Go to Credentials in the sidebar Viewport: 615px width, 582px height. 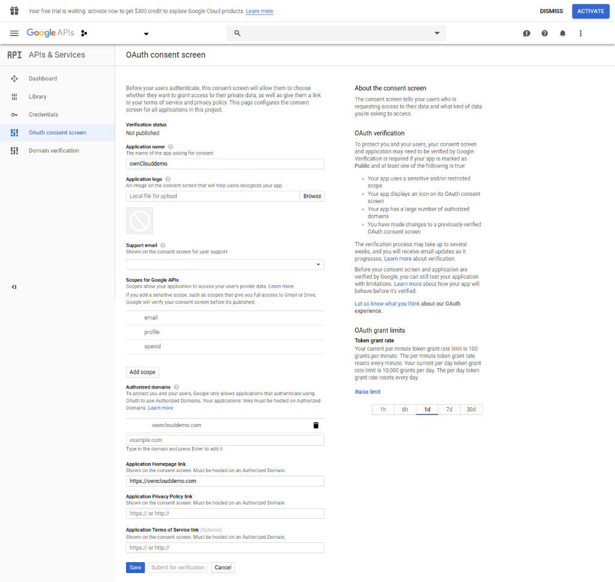point(43,115)
